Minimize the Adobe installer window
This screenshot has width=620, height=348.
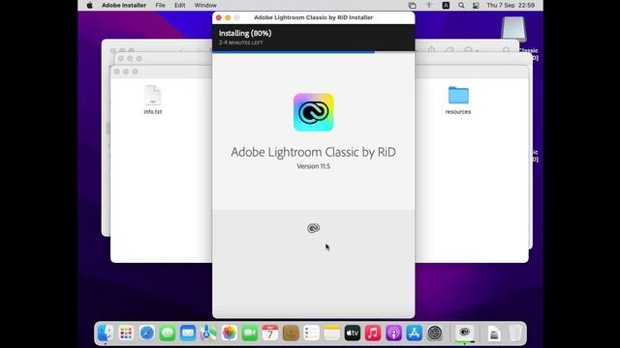click(228, 17)
